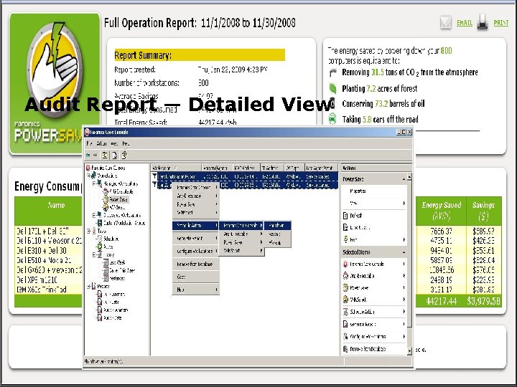Open the File menu in the console
Viewport: 517px width, 387px height.
pyautogui.click(x=89, y=143)
